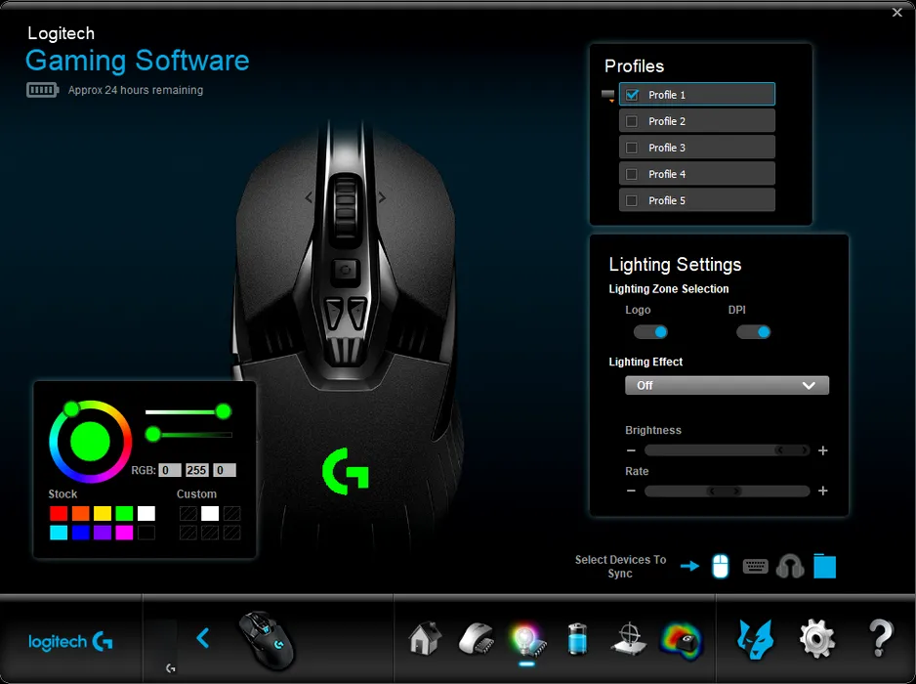
Task: Click the help question mark icon
Action: pyautogui.click(x=880, y=639)
